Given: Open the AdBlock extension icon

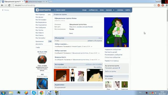Looking at the screenshot, I should [159, 5].
